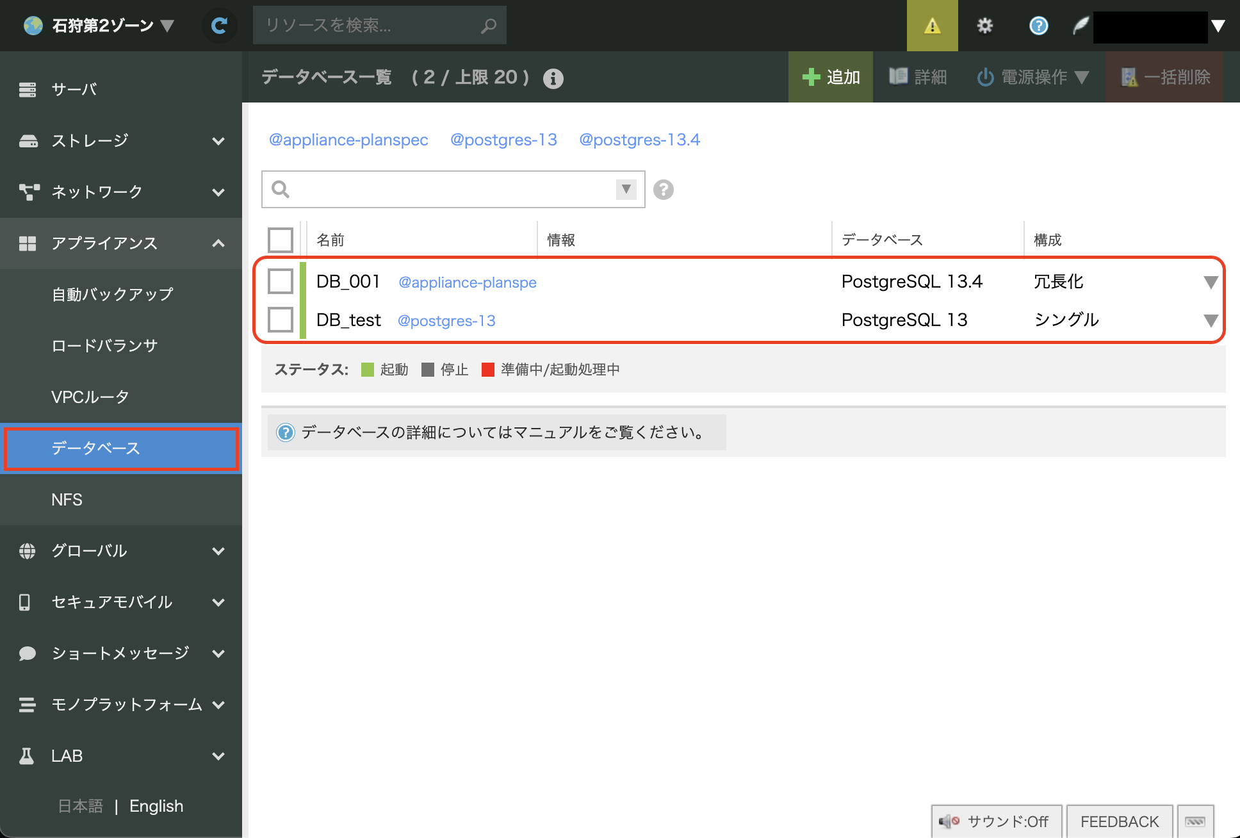
Task: Open the warning alert icon
Action: (x=932, y=26)
